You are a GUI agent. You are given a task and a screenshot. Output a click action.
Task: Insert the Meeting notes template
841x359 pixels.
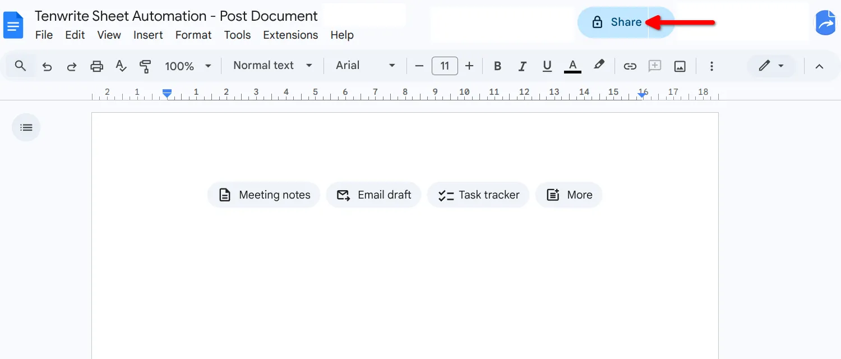click(x=264, y=195)
